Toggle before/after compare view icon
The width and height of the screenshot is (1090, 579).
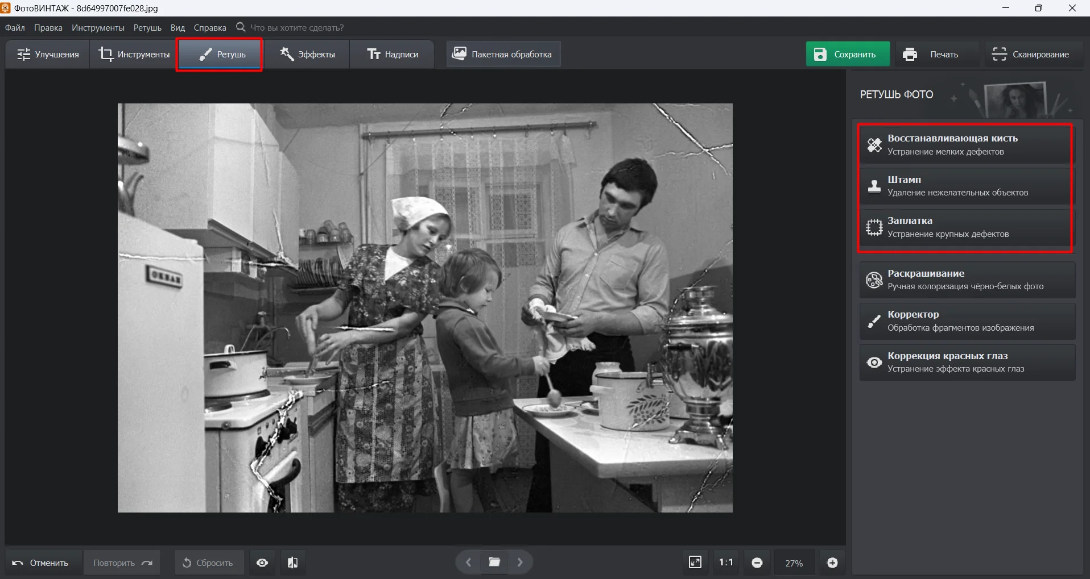click(293, 563)
